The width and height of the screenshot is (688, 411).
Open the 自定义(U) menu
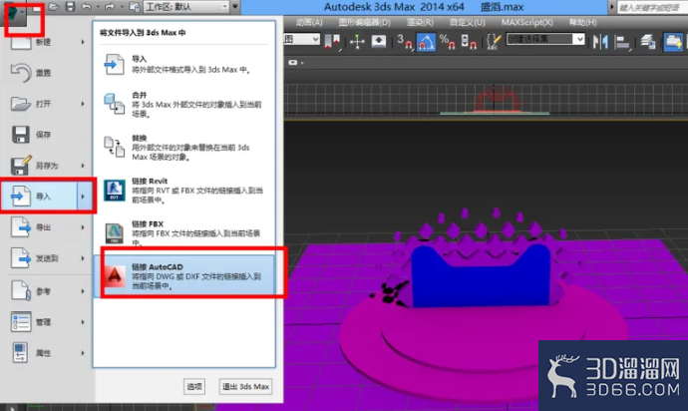click(x=467, y=22)
